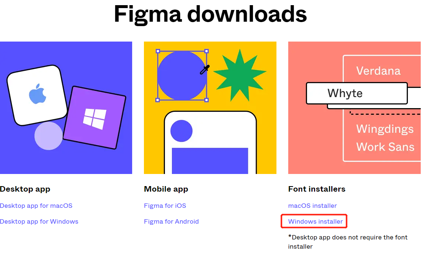Download Figma for Android
Screen dimensions: 427x256
point(171,221)
